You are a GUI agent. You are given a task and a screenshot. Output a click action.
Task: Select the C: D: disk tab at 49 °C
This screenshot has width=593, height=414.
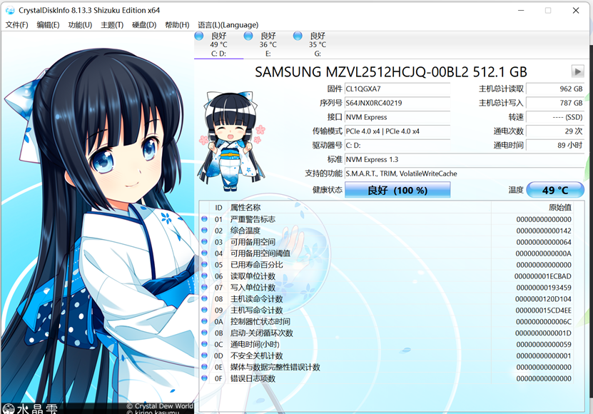click(x=218, y=45)
